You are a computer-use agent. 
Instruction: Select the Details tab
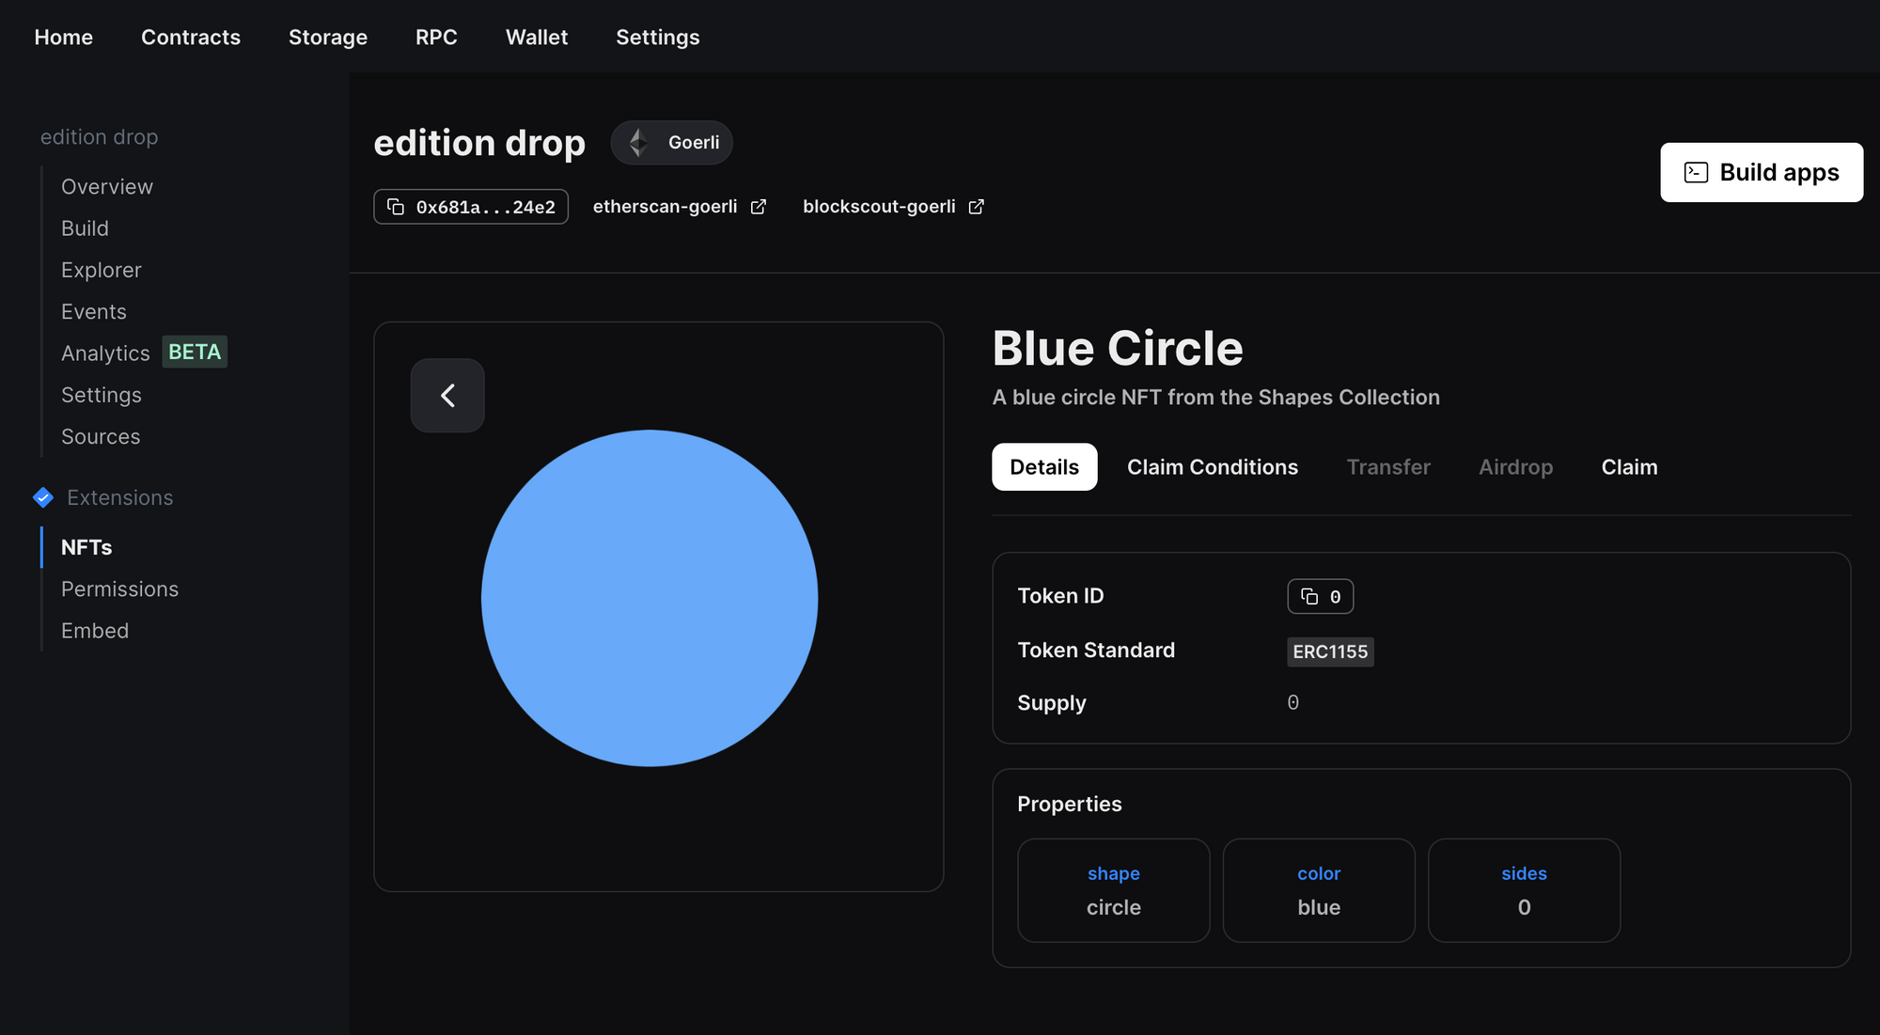[x=1043, y=467]
